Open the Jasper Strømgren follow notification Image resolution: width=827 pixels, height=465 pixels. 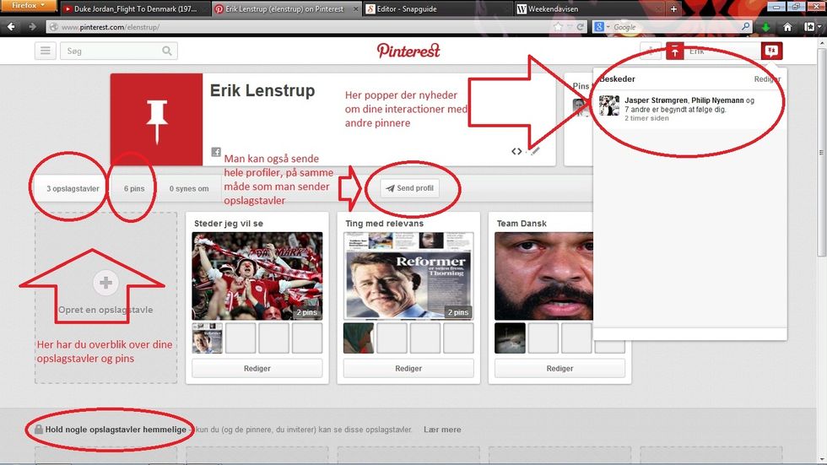pos(689,109)
